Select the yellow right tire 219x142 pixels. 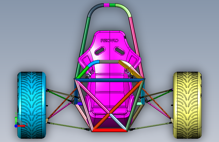tap(187, 105)
